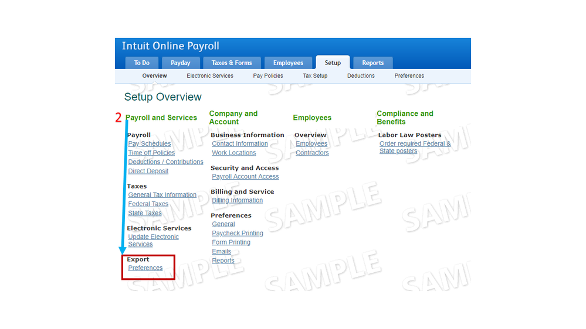
Task: Click the Export subheading text
Action: 138,259
